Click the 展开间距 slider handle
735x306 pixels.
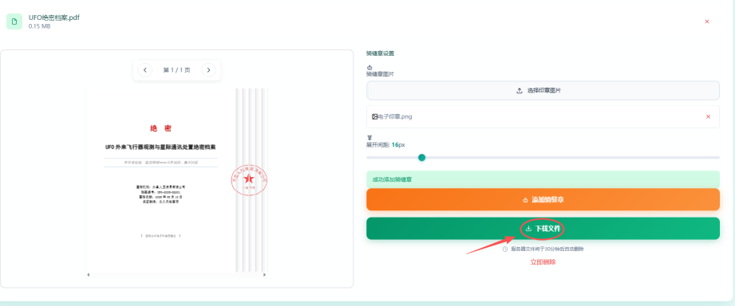click(x=421, y=158)
